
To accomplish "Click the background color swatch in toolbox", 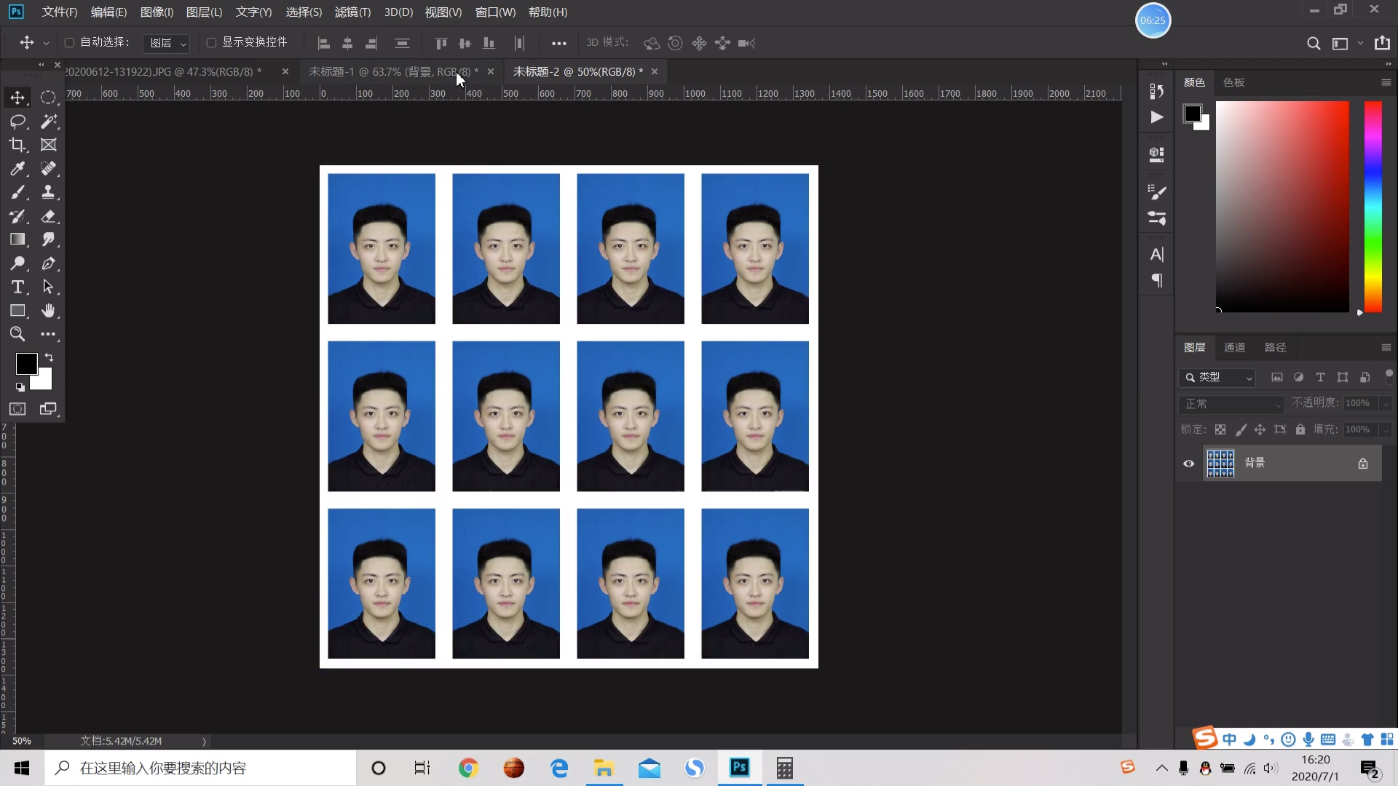I will pyautogui.click(x=44, y=381).
